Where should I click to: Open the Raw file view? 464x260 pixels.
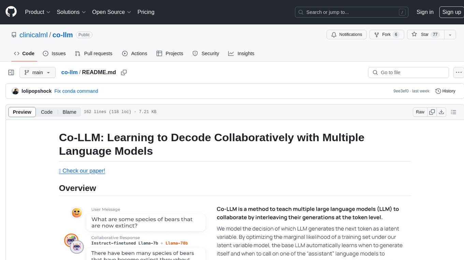[x=420, y=112]
